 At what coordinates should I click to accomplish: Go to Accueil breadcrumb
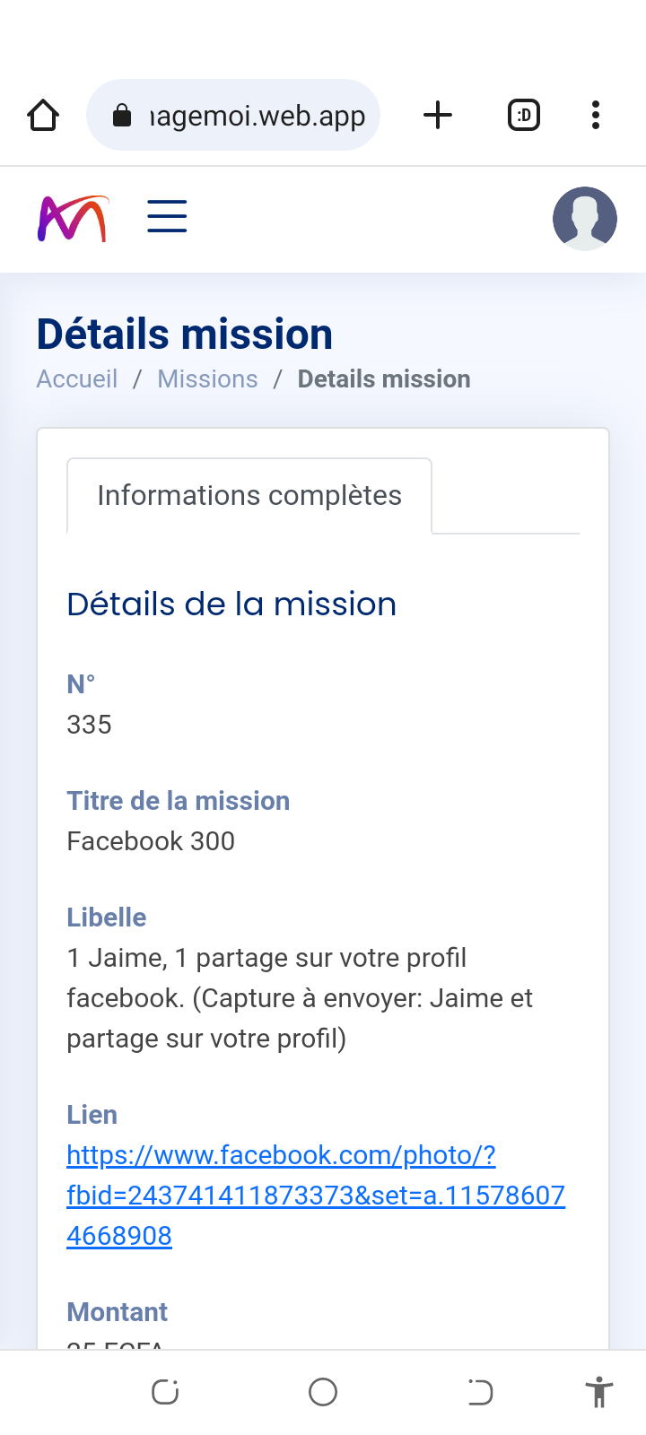coord(77,379)
